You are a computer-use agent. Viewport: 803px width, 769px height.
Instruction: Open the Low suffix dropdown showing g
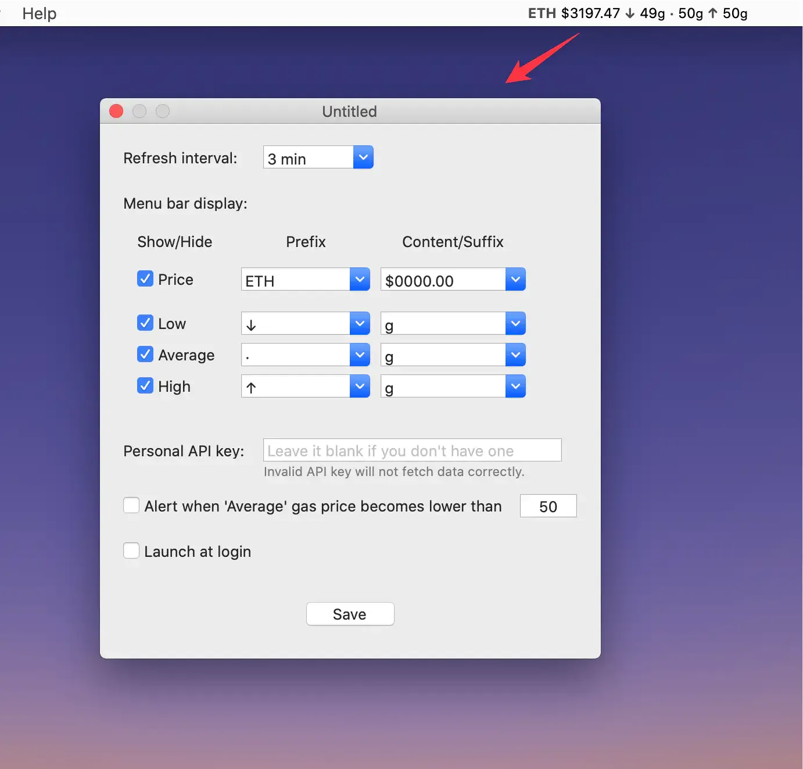(x=515, y=323)
